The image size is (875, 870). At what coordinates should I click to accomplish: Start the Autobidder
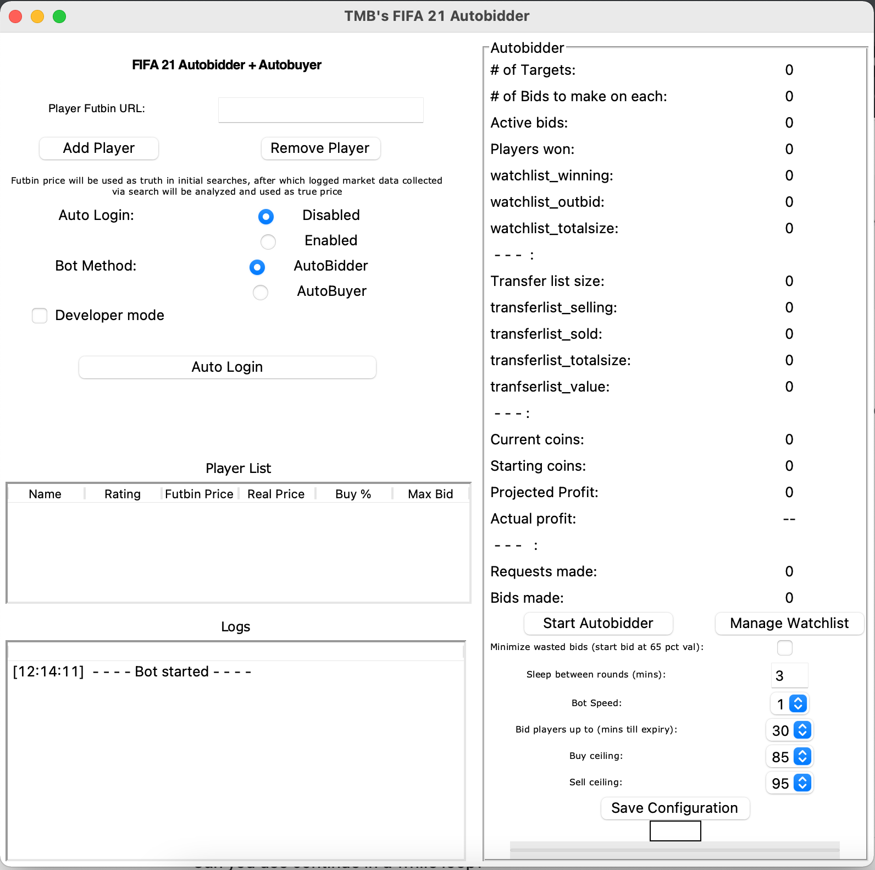coord(599,624)
